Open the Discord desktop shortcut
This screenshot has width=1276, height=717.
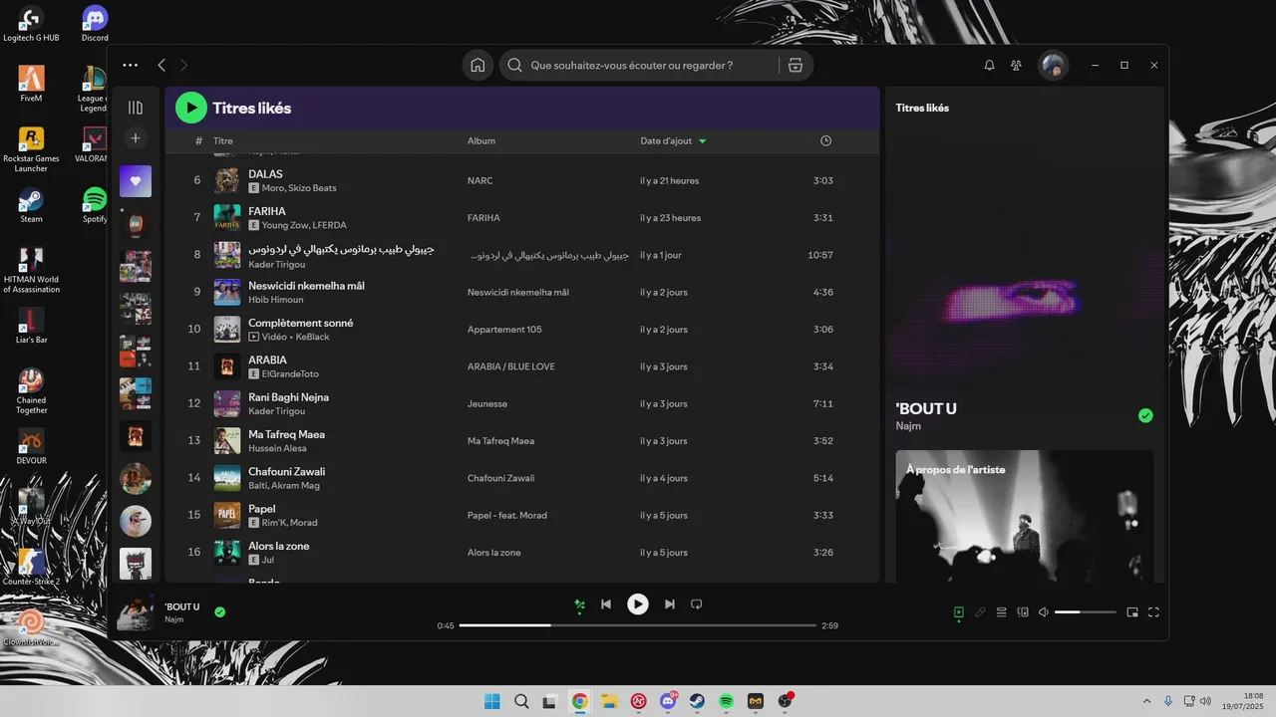coord(95,24)
